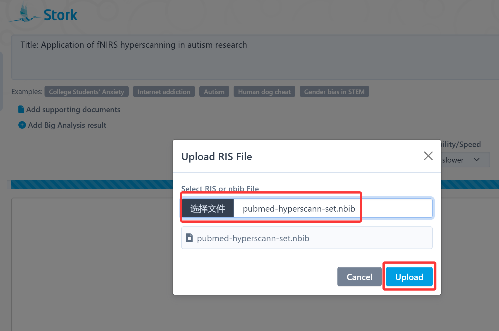The width and height of the screenshot is (499, 331).
Task: Pick the Autism example tag
Action: tap(214, 92)
